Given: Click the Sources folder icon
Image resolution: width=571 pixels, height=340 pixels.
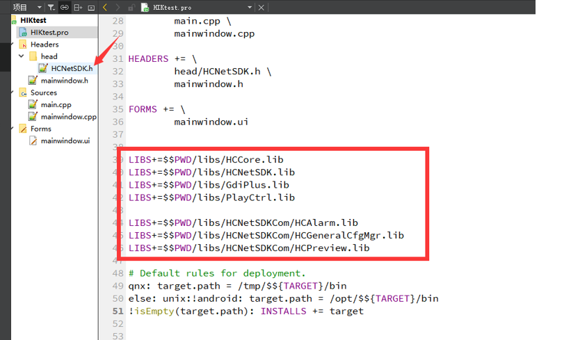Looking at the screenshot, I should point(23,92).
